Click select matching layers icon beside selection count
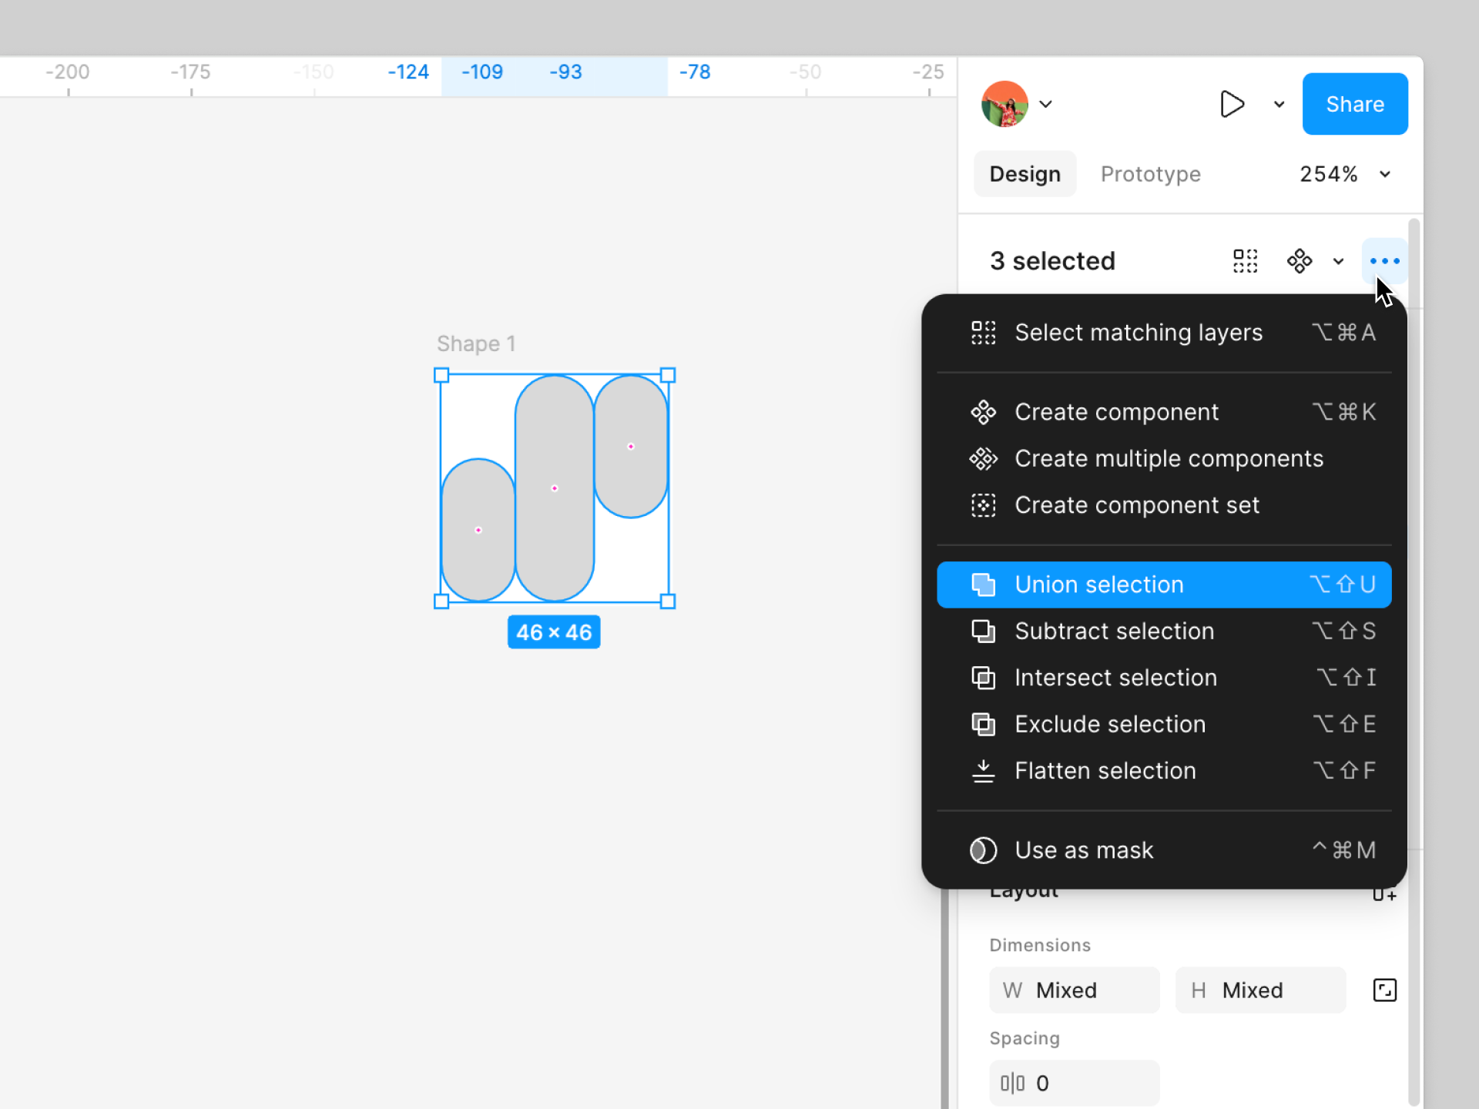This screenshot has width=1479, height=1109. coord(1245,261)
